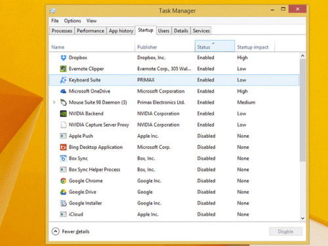Click the NVIDIA Backend icon

[63, 113]
